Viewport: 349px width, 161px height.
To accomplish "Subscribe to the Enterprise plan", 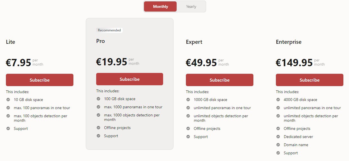I will pyautogui.click(x=310, y=80).
